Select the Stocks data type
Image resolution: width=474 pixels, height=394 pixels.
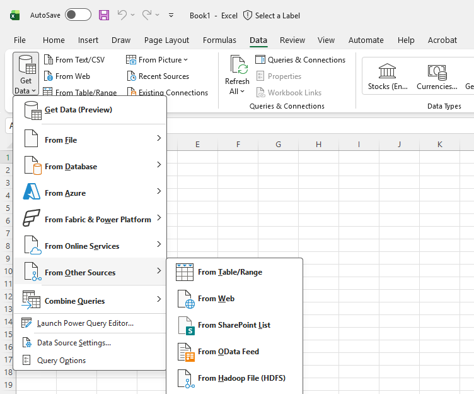(x=388, y=76)
